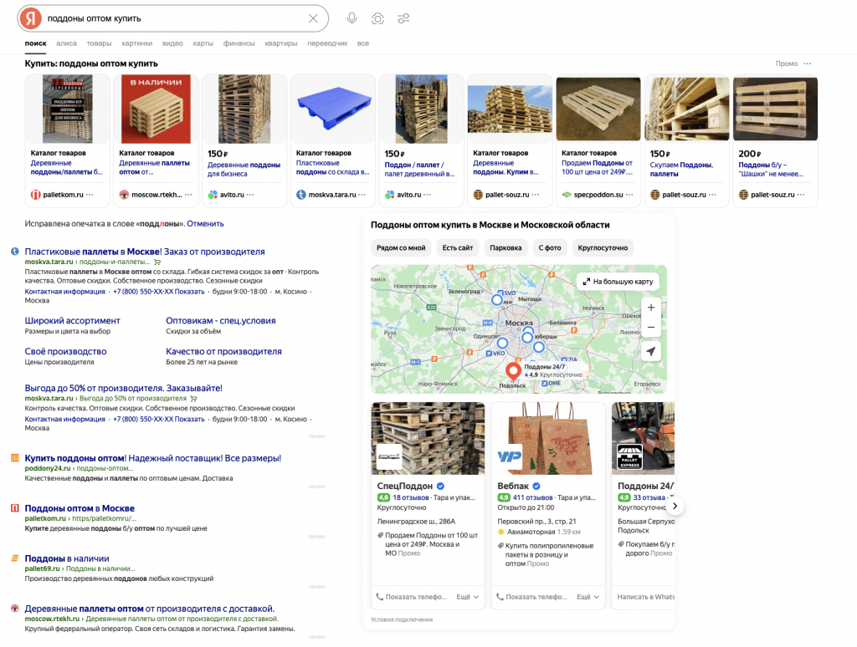
Task: Expand 'Ещё' dropdown on СпецПоддон card
Action: [x=467, y=597]
